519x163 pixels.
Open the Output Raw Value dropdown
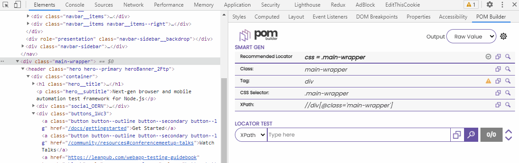pos(471,37)
